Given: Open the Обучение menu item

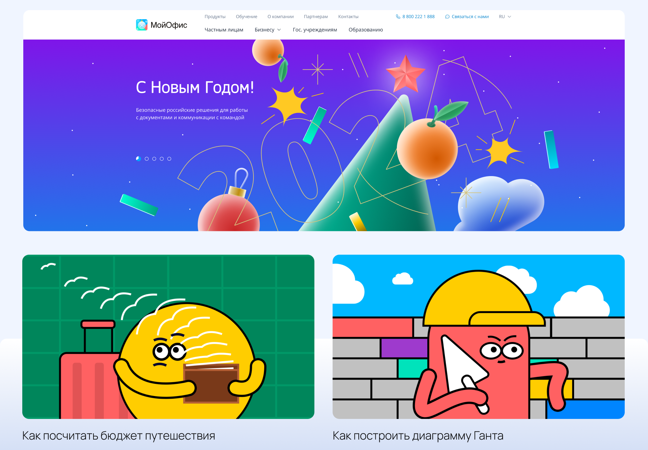Looking at the screenshot, I should 246,17.
